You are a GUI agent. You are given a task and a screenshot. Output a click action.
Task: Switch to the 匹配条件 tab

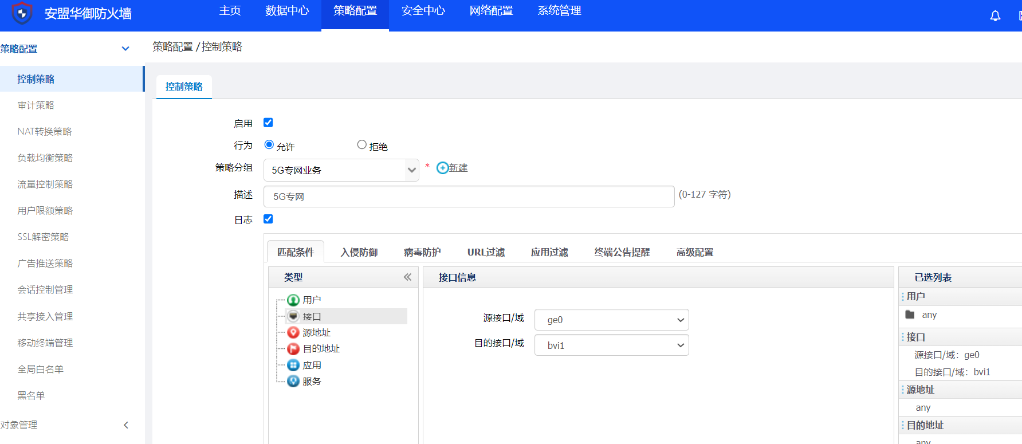click(296, 252)
